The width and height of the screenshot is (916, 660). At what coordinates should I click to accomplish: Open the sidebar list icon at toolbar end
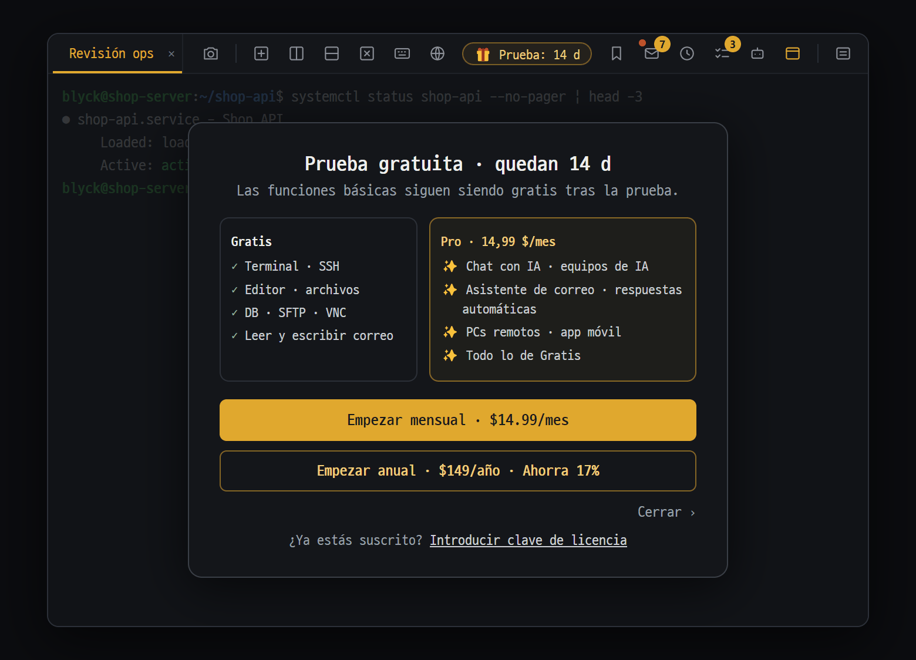pyautogui.click(x=843, y=54)
